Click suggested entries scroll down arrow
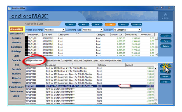Viewport: 182px width, 112px height. (156, 102)
